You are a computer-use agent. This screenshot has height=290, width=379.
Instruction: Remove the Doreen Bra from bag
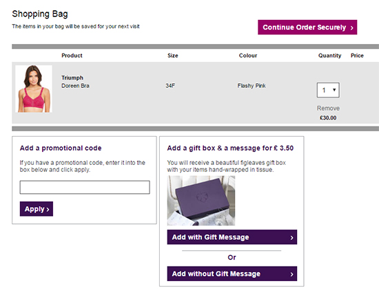(328, 109)
